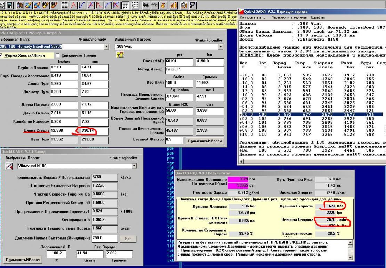Click the powder icon beside Vihtavuori N150
386x268 pixels.
[x=9, y=166]
